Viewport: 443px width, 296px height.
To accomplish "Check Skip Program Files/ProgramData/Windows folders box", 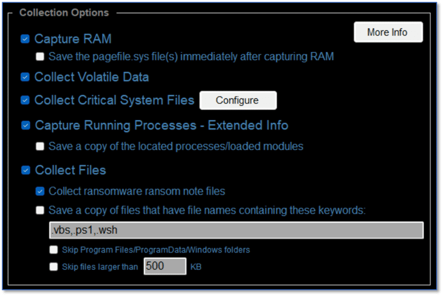I will click(x=54, y=250).
